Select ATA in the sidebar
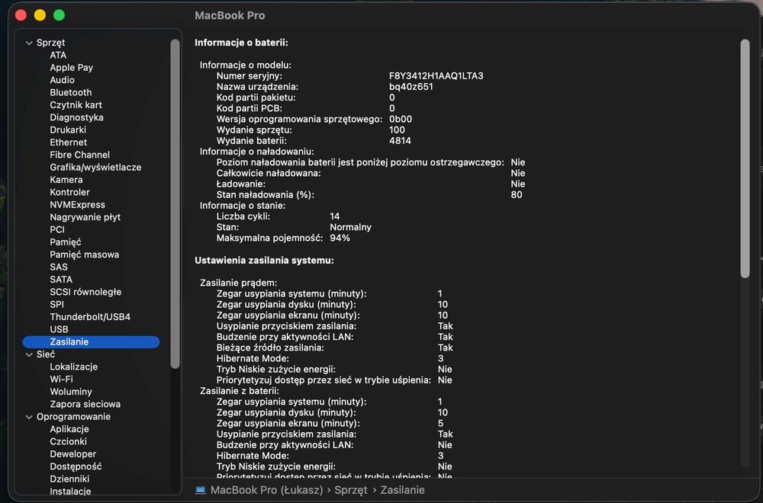Image resolution: width=763 pixels, height=503 pixels. 58,56
